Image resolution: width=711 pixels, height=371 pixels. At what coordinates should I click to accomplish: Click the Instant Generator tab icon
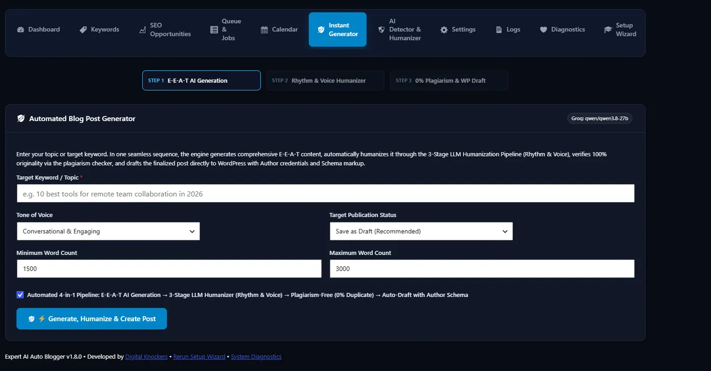click(321, 29)
